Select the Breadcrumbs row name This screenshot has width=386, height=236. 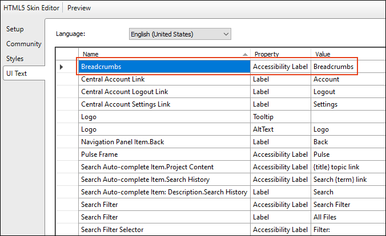[164, 67]
